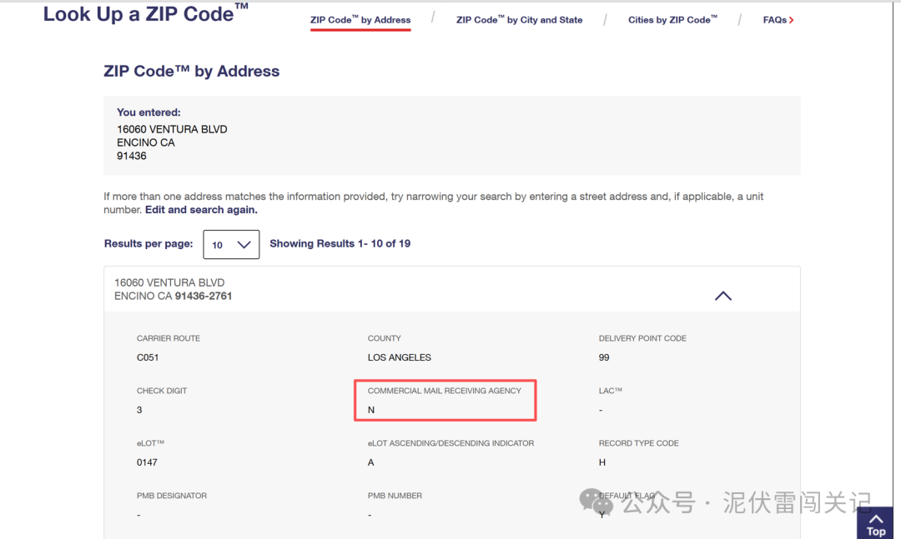The image size is (901, 539).
Task: Click the RECORD TYPE CODE label
Action: coord(639,443)
